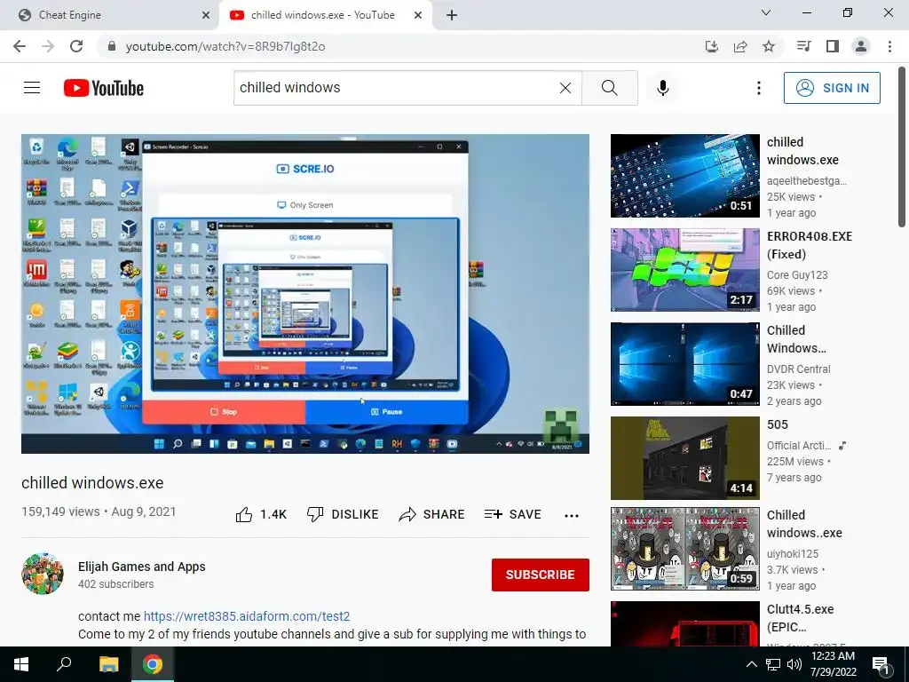Close the YouTube tab
Image resolution: width=909 pixels, height=682 pixels.
pos(418,16)
